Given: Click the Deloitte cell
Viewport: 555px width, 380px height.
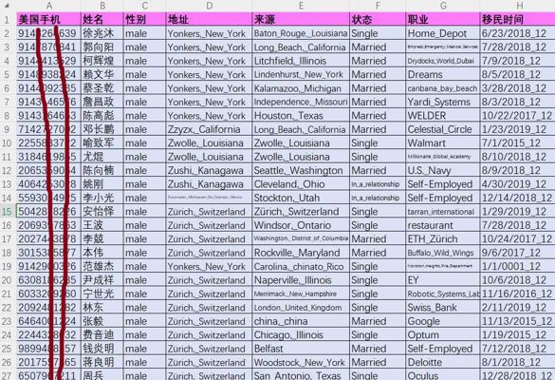Looking at the screenshot, I should (443, 363).
